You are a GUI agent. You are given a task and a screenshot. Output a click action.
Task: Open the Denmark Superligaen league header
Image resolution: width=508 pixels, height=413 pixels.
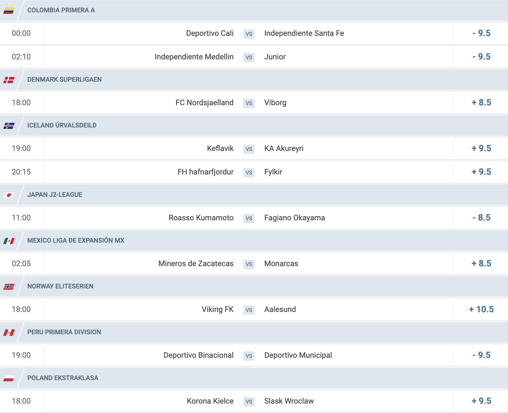coord(64,80)
